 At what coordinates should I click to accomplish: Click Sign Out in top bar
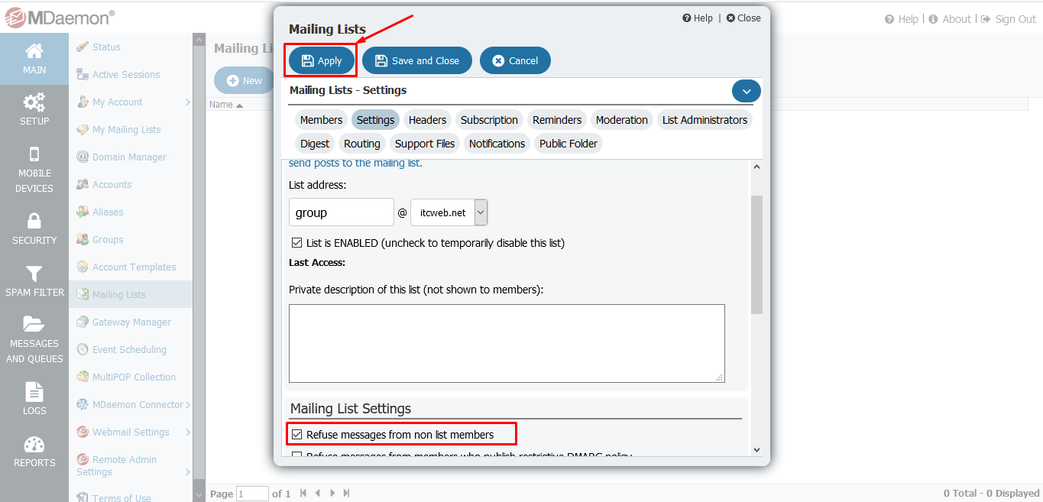click(x=1009, y=19)
